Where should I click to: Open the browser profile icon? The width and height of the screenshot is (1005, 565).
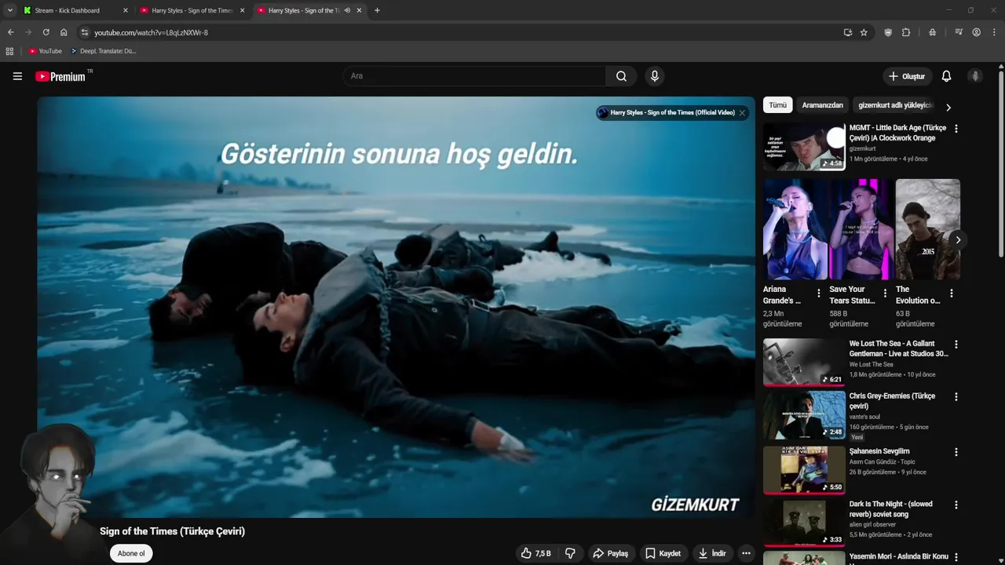[977, 32]
